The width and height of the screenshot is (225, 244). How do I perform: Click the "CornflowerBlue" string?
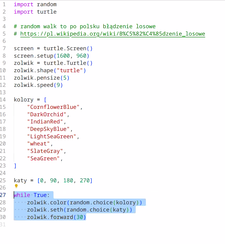click(x=53, y=107)
